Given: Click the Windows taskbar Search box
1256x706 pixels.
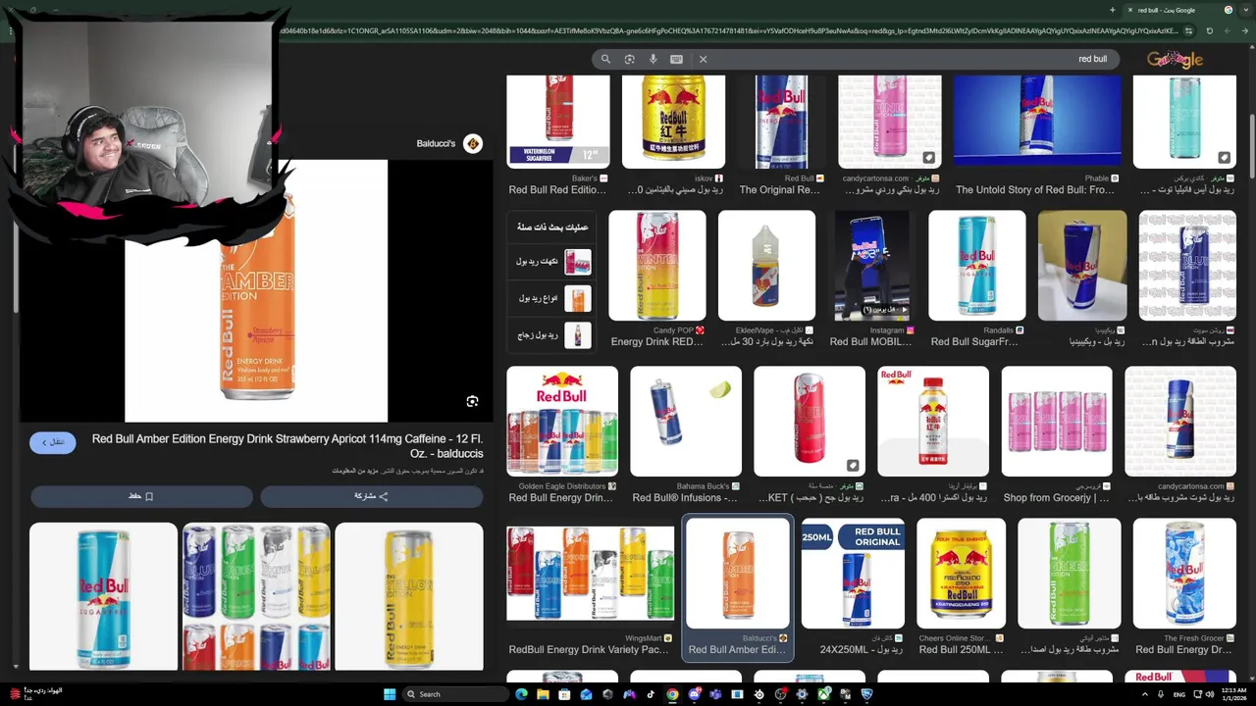Looking at the screenshot, I should (x=456, y=694).
